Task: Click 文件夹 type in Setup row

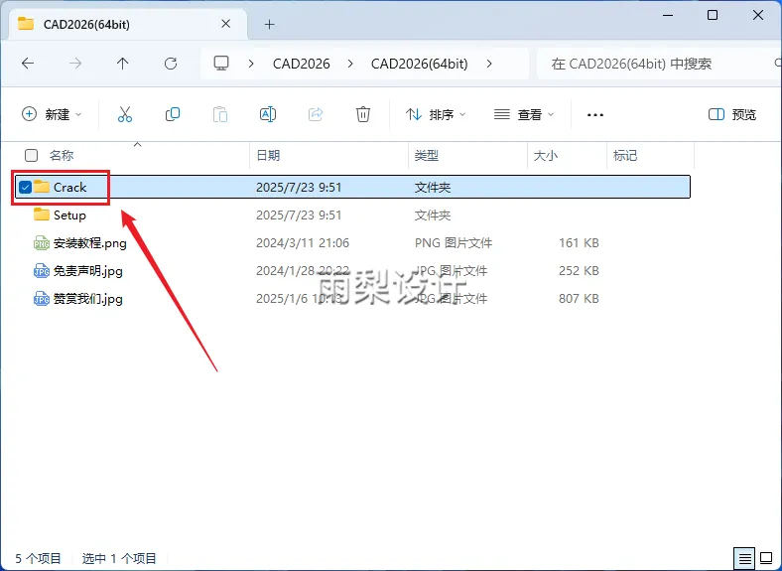Action: 433,215
